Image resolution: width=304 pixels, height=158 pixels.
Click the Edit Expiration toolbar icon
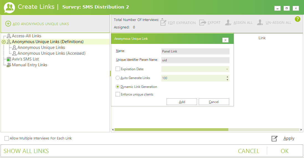coord(163,23)
